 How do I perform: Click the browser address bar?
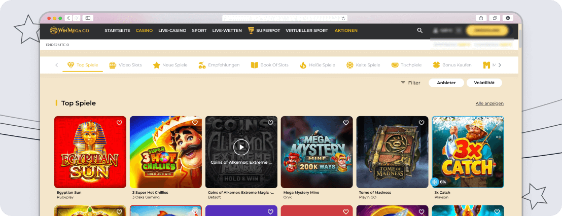tap(285, 18)
